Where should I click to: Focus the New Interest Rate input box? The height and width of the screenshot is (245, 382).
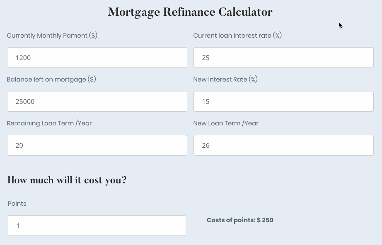(283, 101)
